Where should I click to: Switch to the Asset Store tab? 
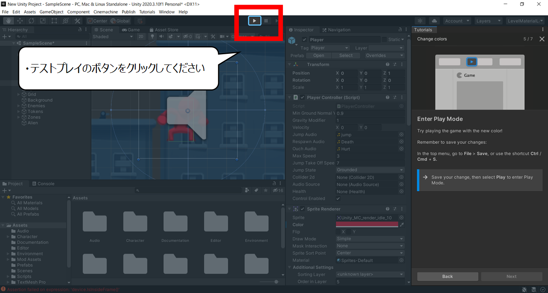163,30
